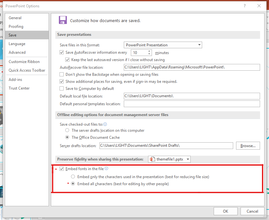Click the Server drafts location field
The width and height of the screenshot is (269, 220).
[x=166, y=145]
